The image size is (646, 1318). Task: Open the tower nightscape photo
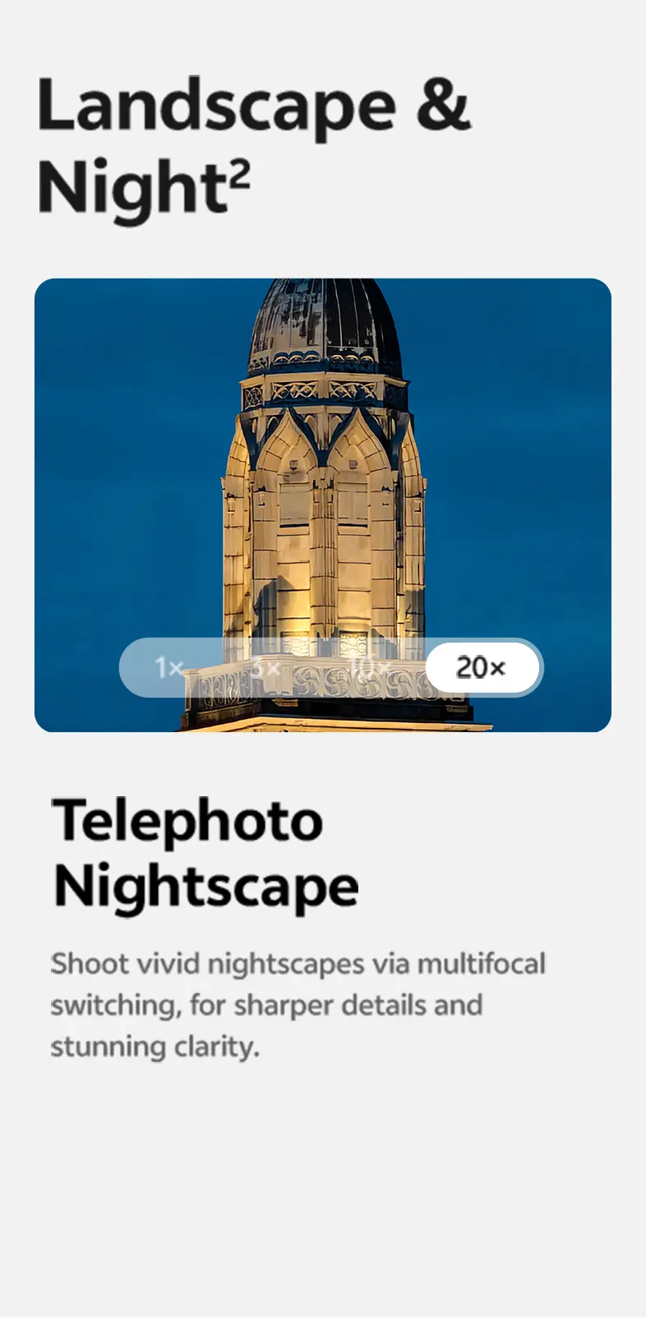323,505
